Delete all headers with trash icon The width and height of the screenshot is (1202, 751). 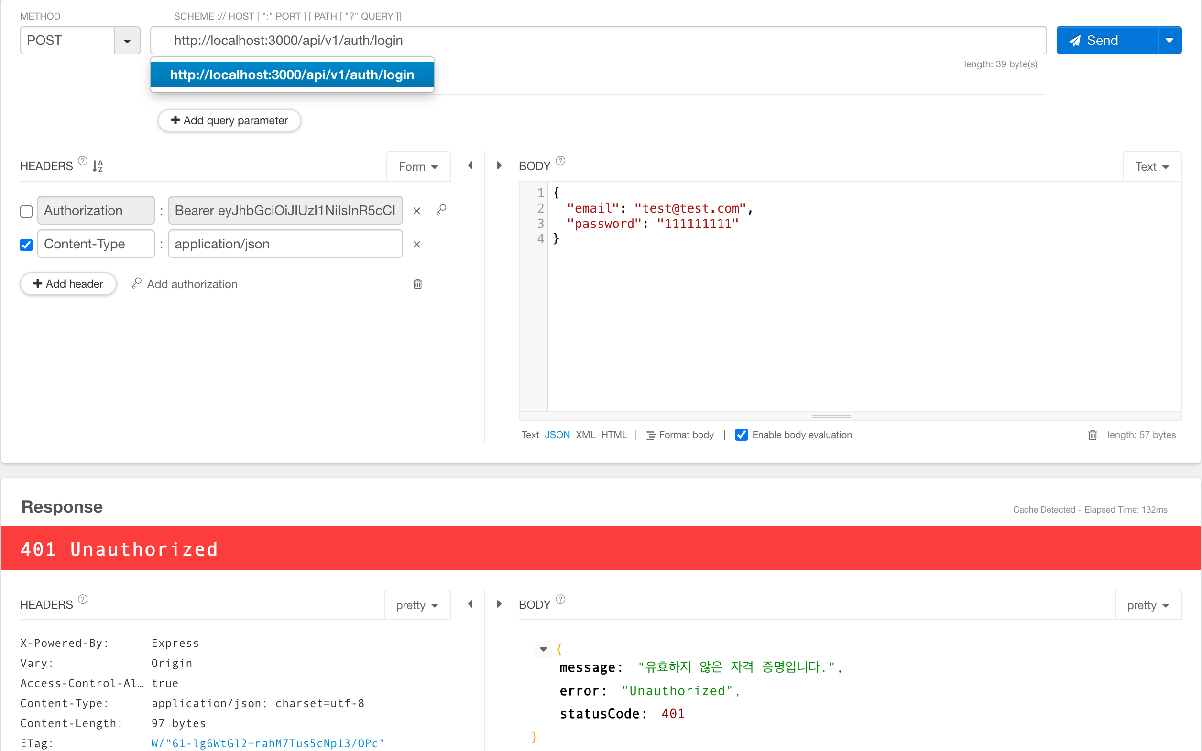(417, 284)
